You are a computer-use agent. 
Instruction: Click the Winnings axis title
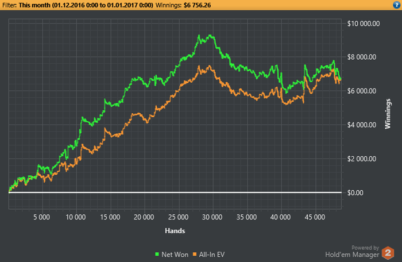tap(388, 114)
